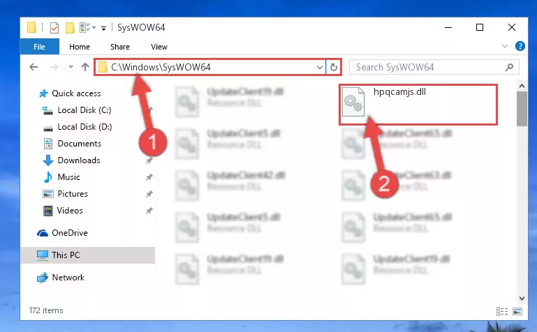The width and height of the screenshot is (537, 332).
Task: Open Help with the question mark icon
Action: pos(520,46)
